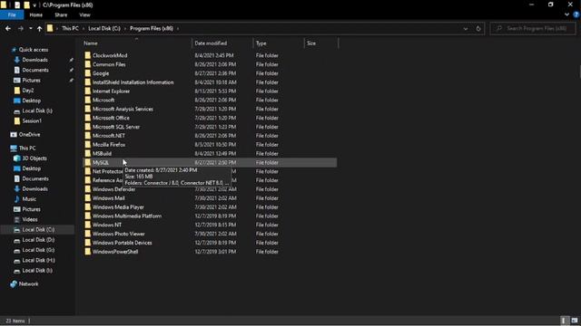Select the Common Files folder icon

click(87, 64)
